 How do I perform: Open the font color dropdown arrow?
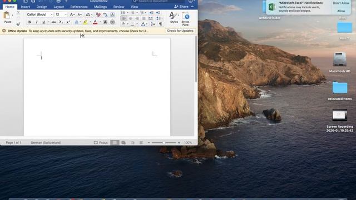click(100, 22)
